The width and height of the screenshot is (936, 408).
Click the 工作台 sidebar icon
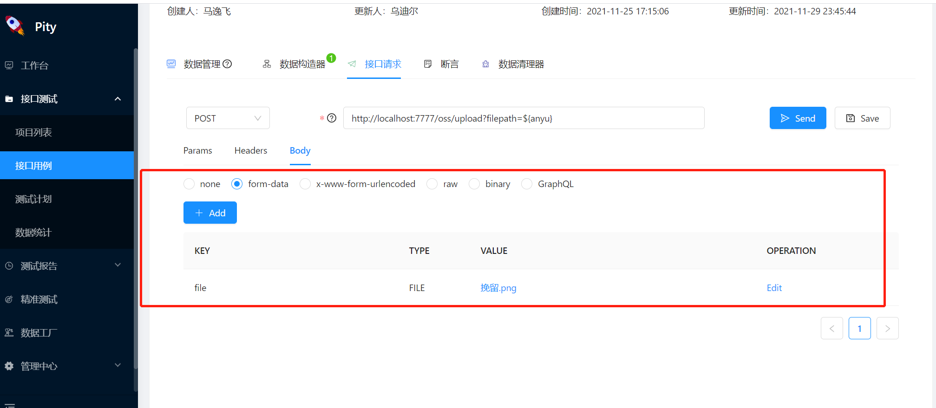(x=9, y=65)
